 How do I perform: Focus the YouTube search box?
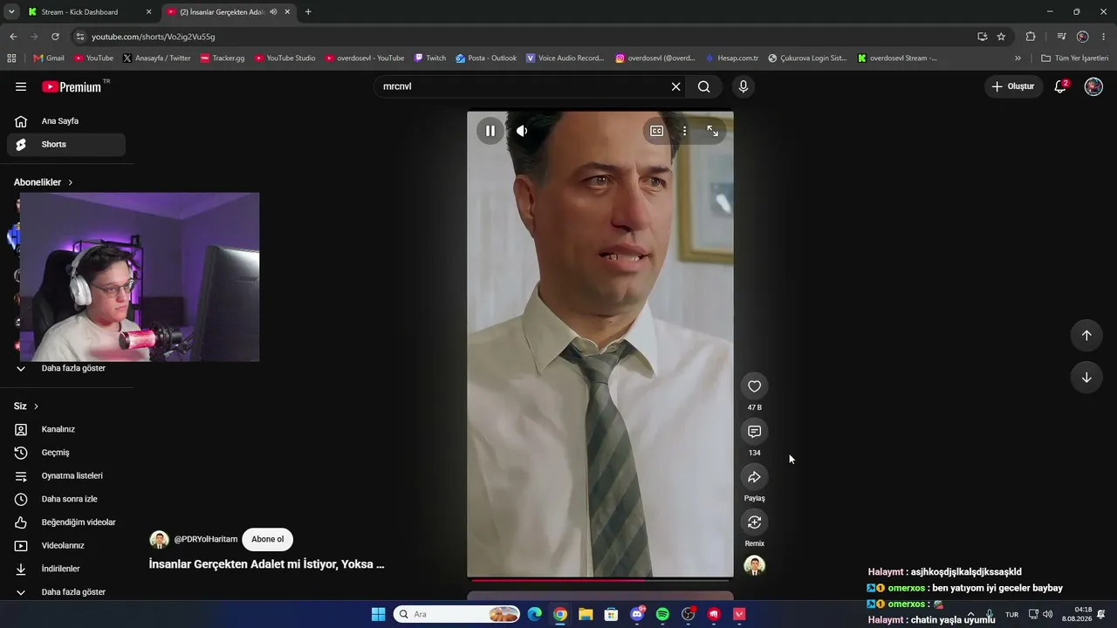pyautogui.click(x=524, y=86)
